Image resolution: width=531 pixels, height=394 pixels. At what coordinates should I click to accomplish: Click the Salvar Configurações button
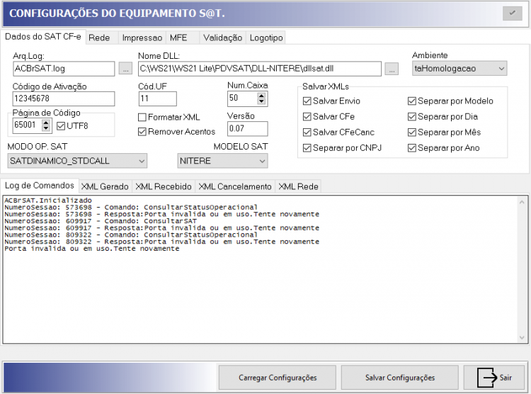click(400, 378)
